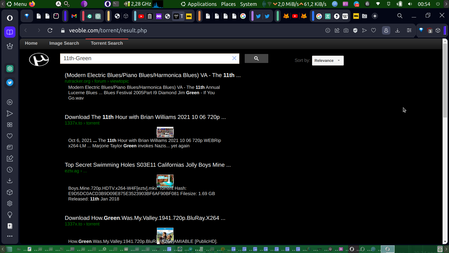The height and width of the screenshot is (253, 449).
Task: Click the eztv.ag source URL
Action: (76, 171)
